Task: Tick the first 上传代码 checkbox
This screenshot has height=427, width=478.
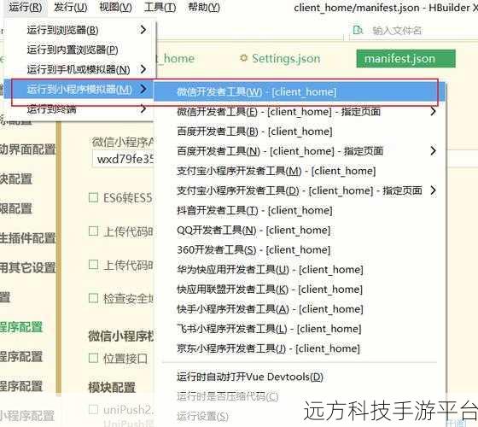Action: click(93, 231)
